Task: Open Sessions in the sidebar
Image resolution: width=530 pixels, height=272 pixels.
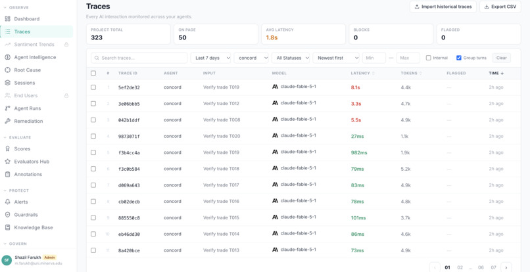Action: [x=37, y=83]
